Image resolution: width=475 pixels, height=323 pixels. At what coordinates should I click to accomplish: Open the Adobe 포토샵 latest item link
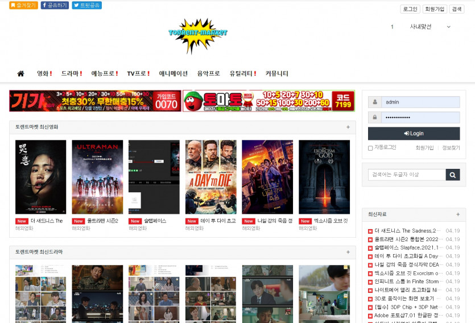408,315
